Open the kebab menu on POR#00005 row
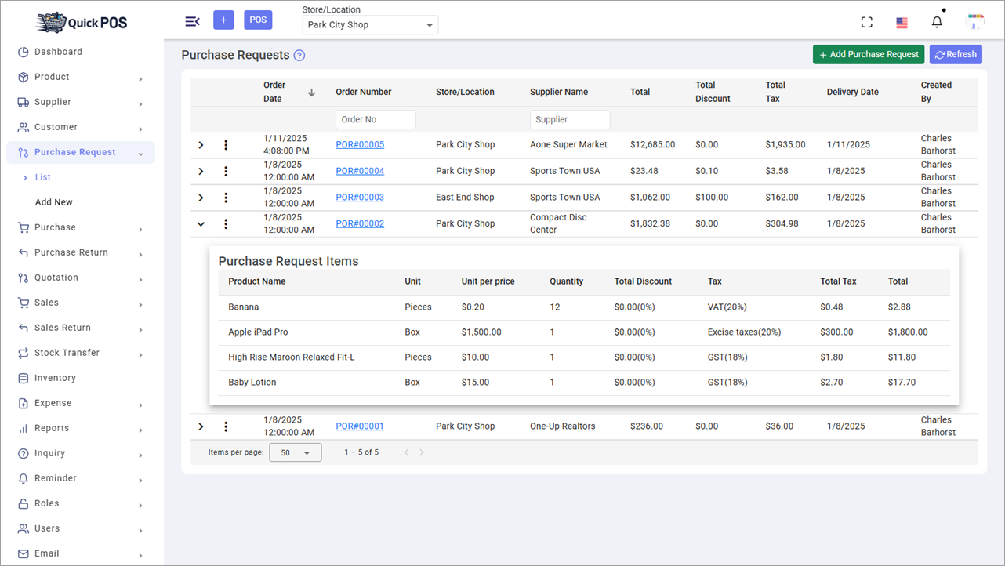Screen dimensions: 1005x566 226,144
